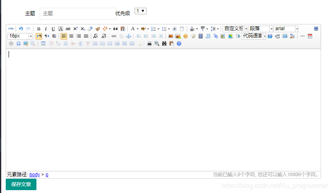The height and width of the screenshot is (193, 332).
Task: Open the text highlight color arrow
Action: tap(148, 29)
